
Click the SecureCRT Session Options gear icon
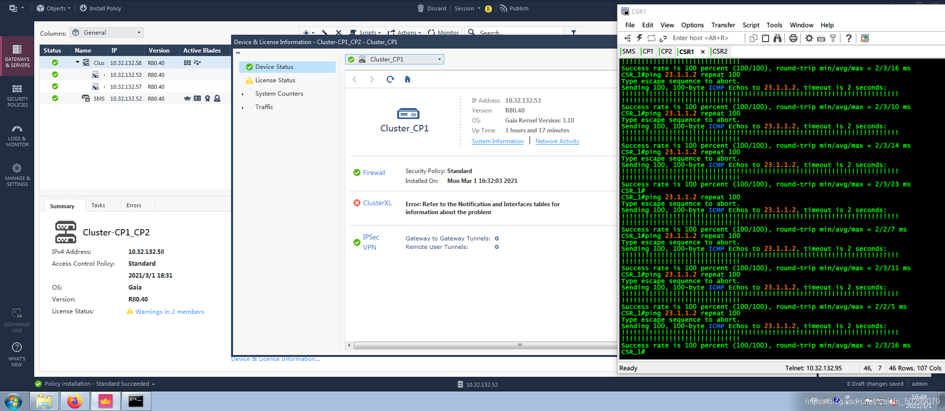point(809,38)
